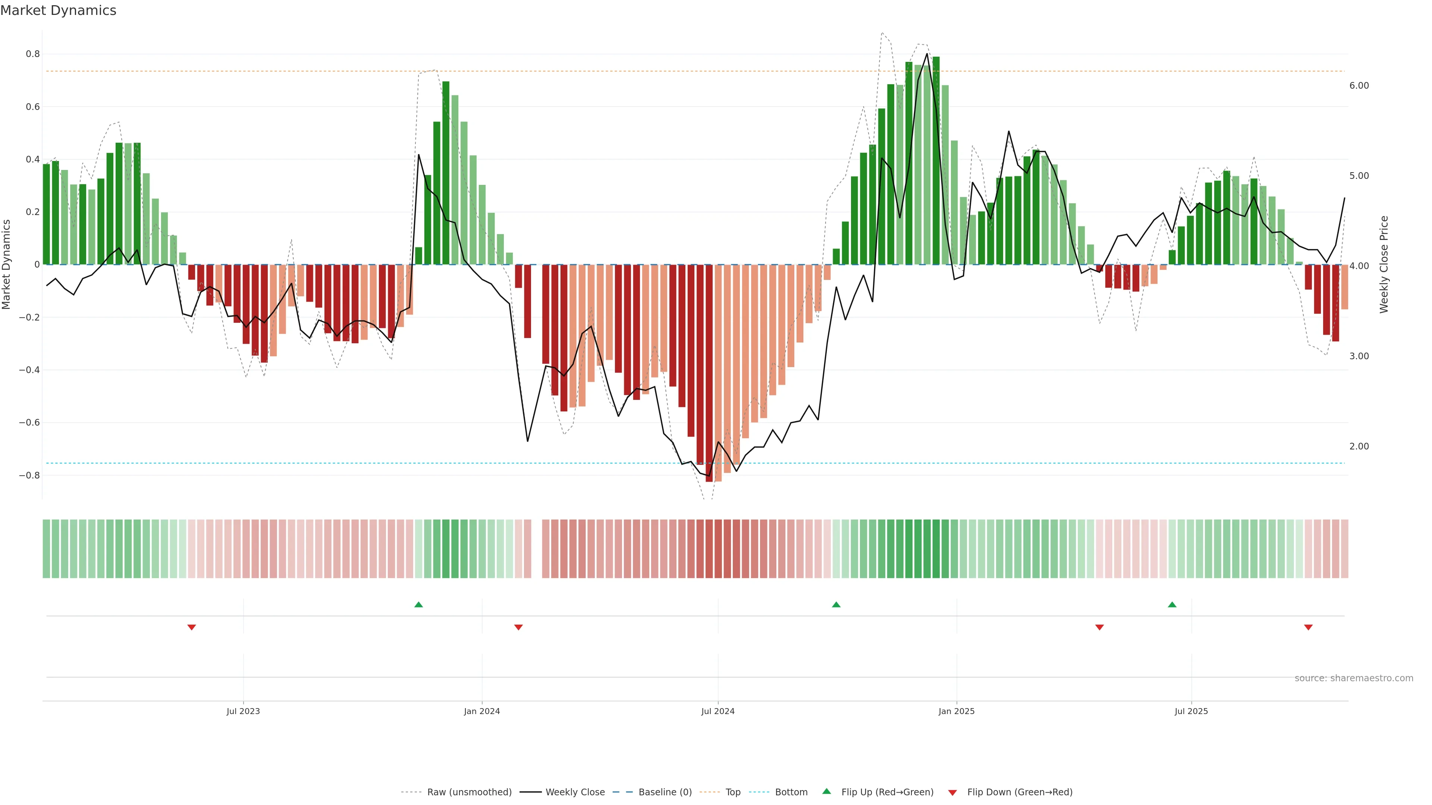This screenshot has width=1432, height=805.
Task: Click the Flip Up legend triangle icon
Action: pos(827,791)
